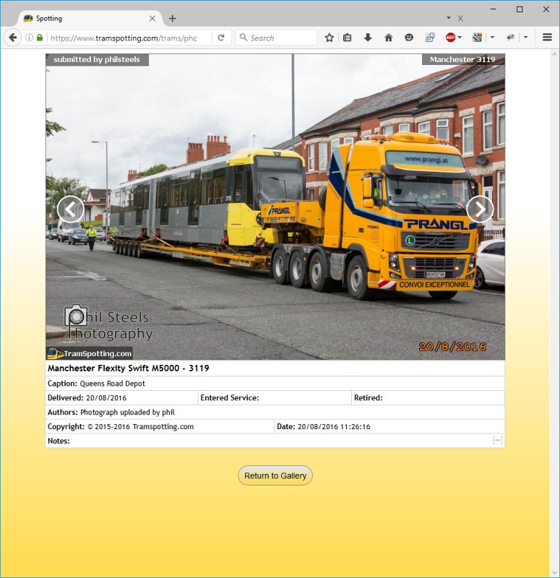560x578 pixels.
Task: Click the tramspotting.com URL address field
Action: [129, 38]
